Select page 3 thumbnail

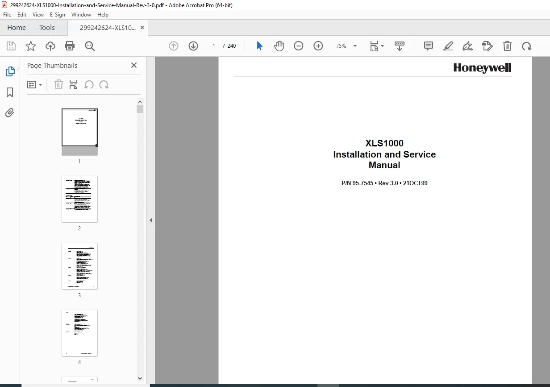click(79, 266)
